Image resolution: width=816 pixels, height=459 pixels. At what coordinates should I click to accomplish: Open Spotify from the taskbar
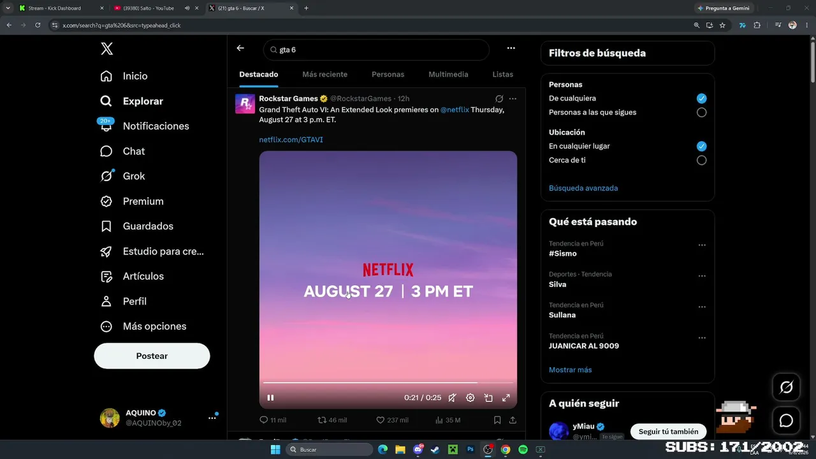(x=523, y=449)
